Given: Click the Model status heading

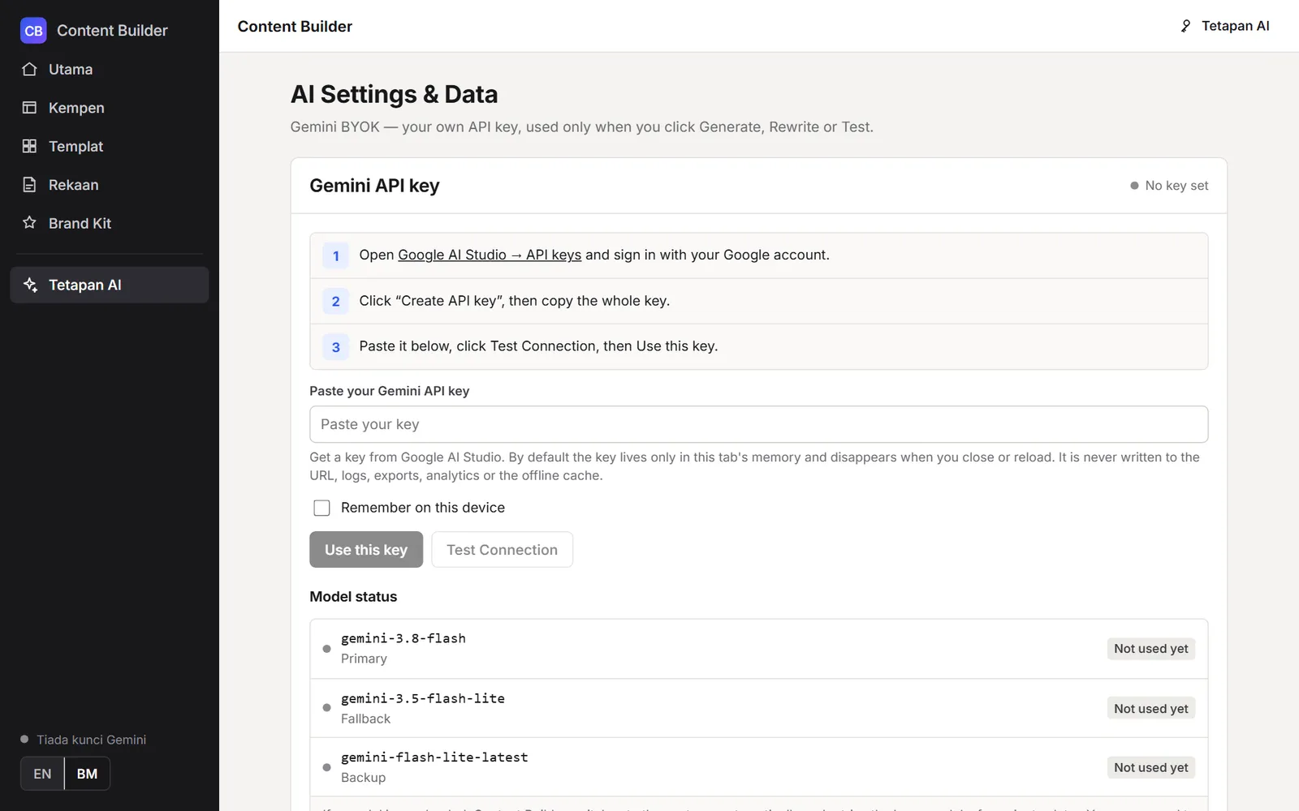Looking at the screenshot, I should (353, 597).
